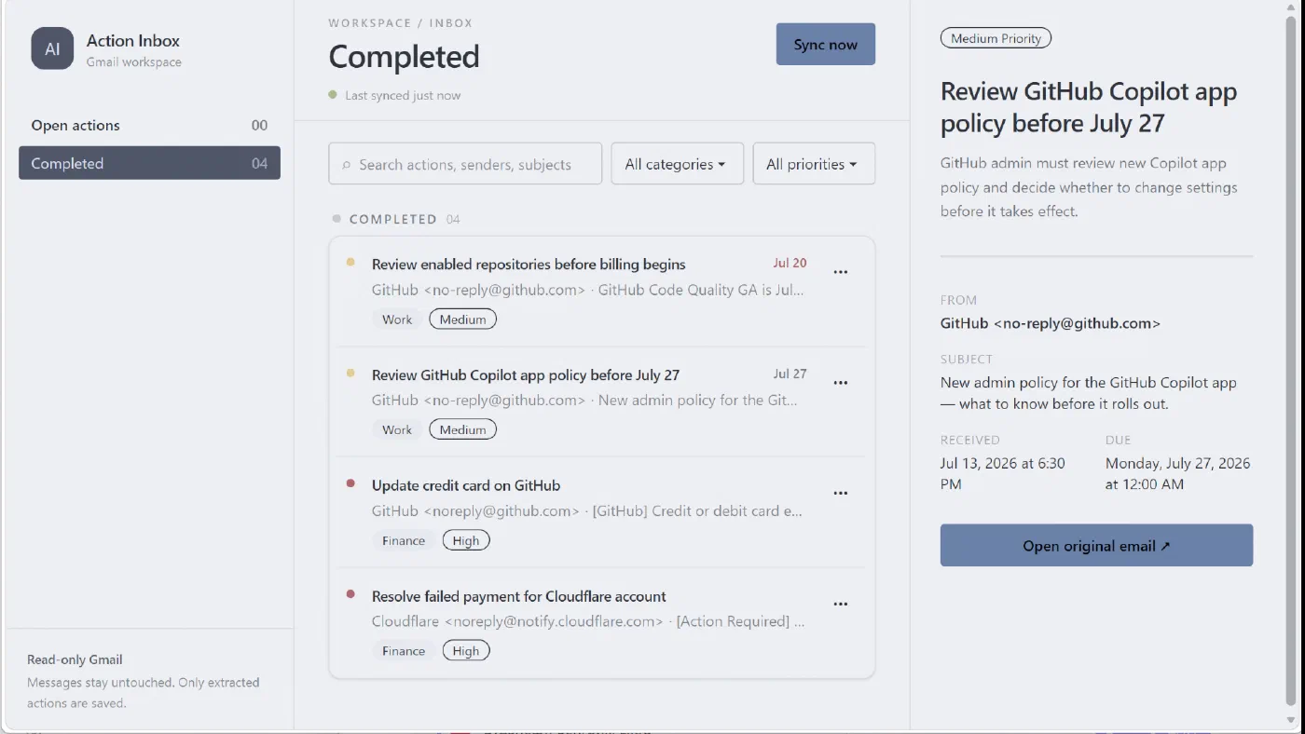Screen dimensions: 1305x734
Task: Open original email
Action: [1096, 546]
